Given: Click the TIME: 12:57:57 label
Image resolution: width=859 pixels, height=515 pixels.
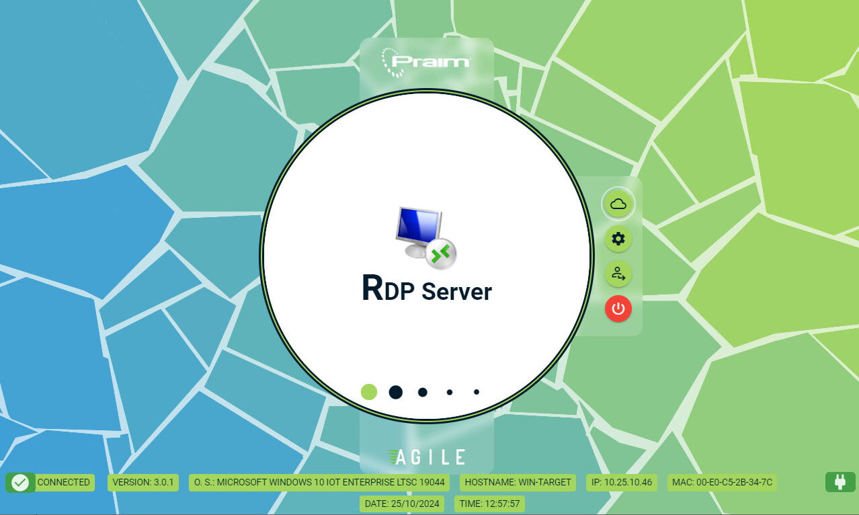Looking at the screenshot, I should pos(489,504).
